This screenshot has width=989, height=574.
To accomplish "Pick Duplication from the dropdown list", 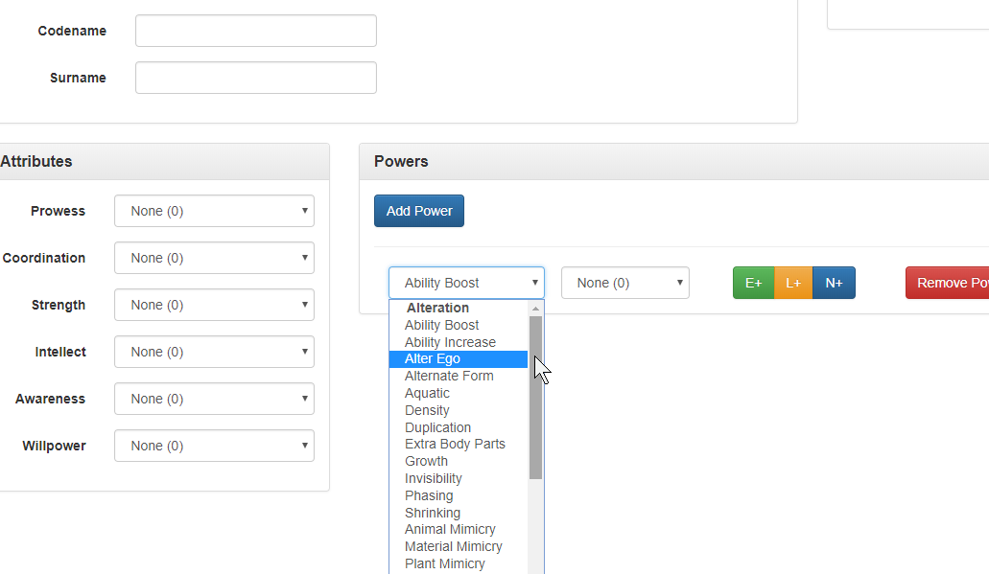I will (x=437, y=427).
